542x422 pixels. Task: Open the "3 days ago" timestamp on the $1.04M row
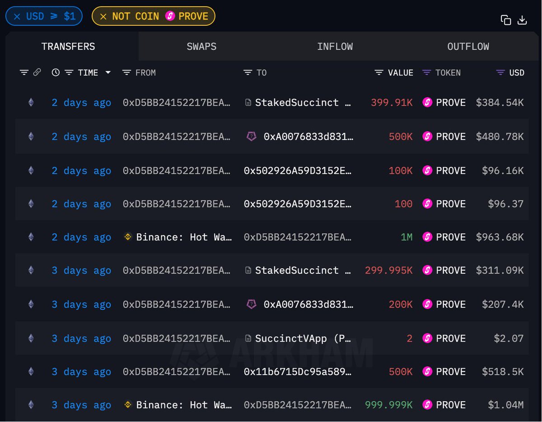coord(81,405)
